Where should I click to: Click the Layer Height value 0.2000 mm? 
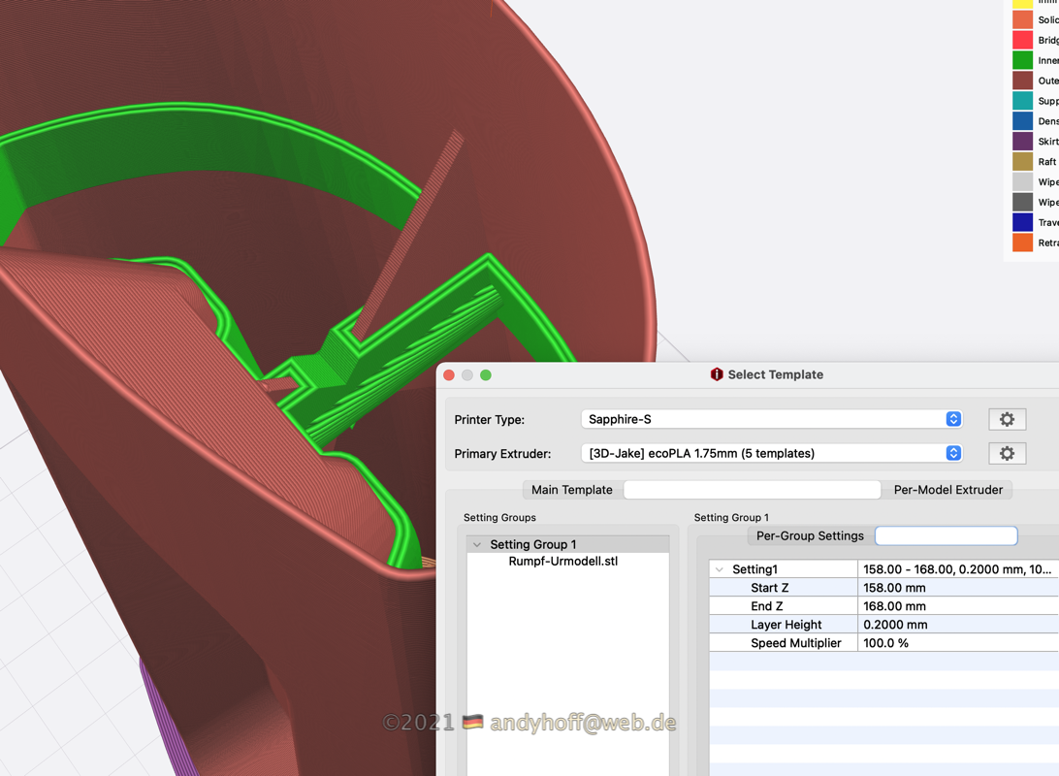pos(895,625)
